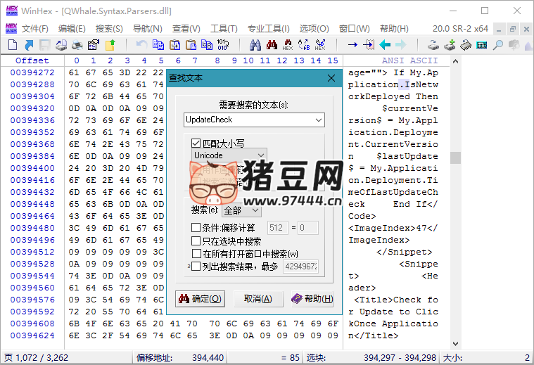Open the 搜索 direction dropdown showing 全部
Screen dimensions: 534x365
[242, 210]
